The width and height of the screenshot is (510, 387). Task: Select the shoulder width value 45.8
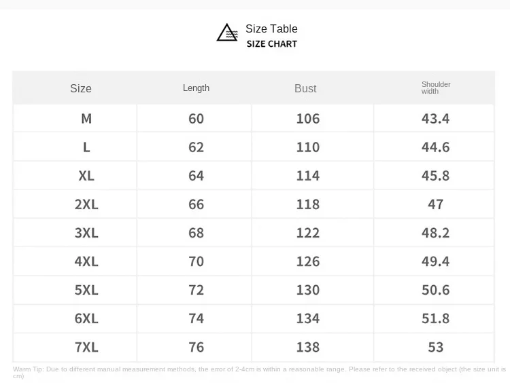(x=435, y=176)
